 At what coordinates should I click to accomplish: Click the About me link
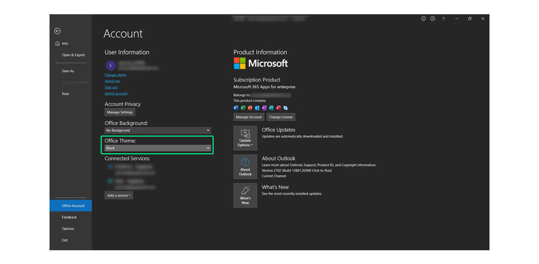coord(112,81)
